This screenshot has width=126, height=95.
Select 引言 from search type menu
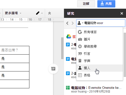[x=100, y=54]
